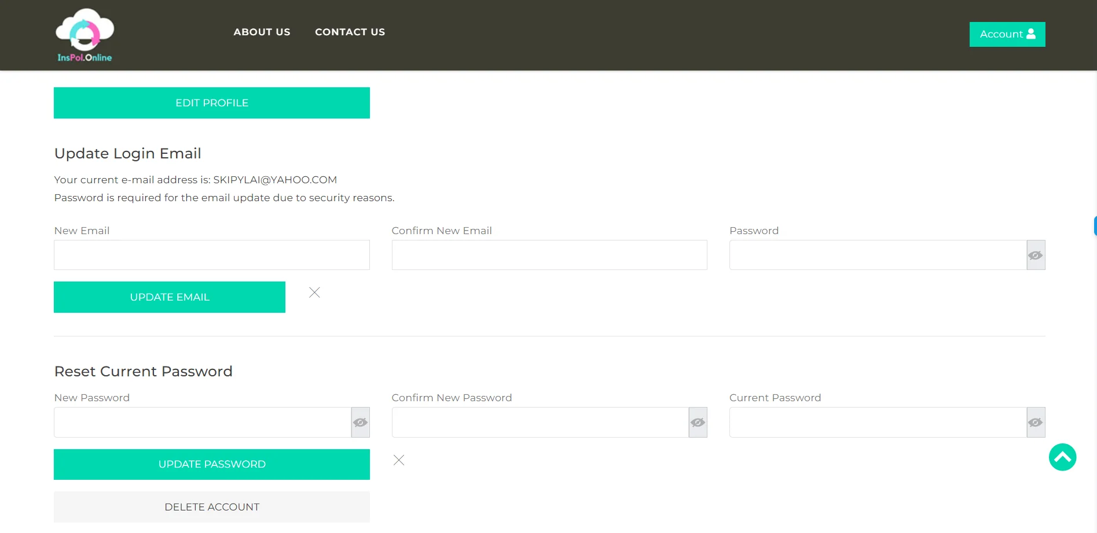Open the Account menu button
The image size is (1097, 533).
click(1007, 34)
